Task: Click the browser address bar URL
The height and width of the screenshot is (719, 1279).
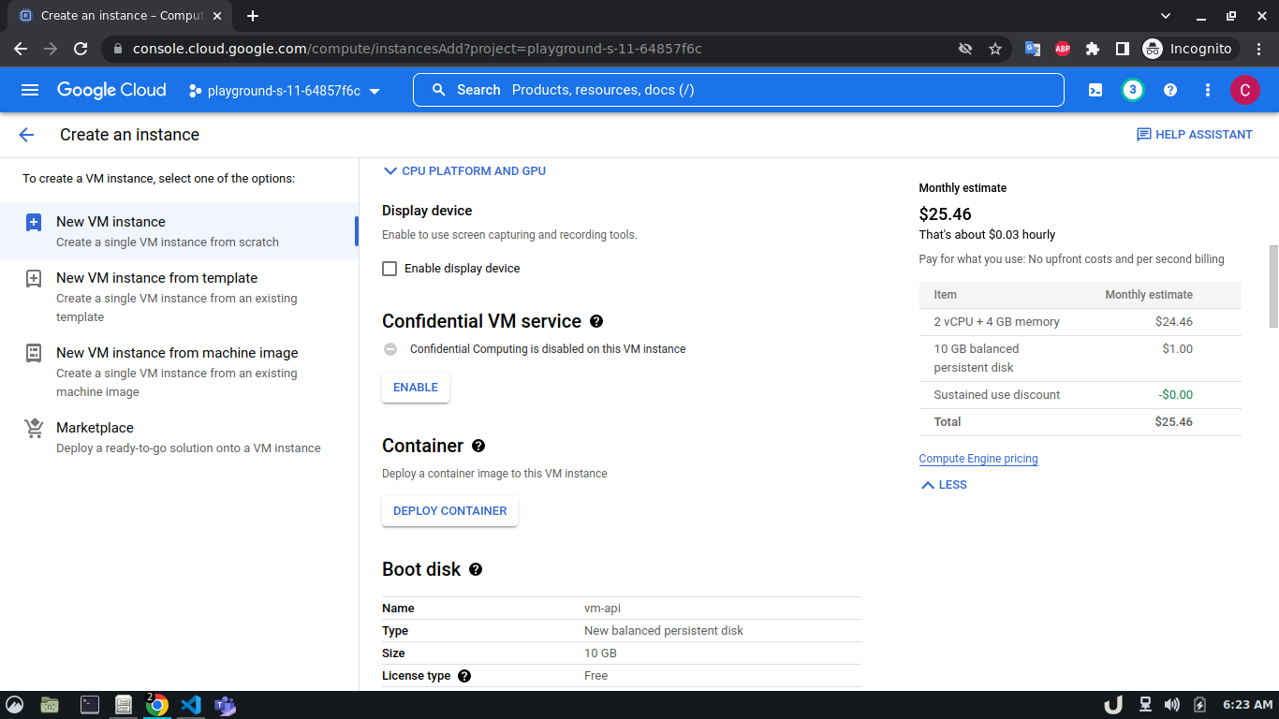Action: (417, 49)
